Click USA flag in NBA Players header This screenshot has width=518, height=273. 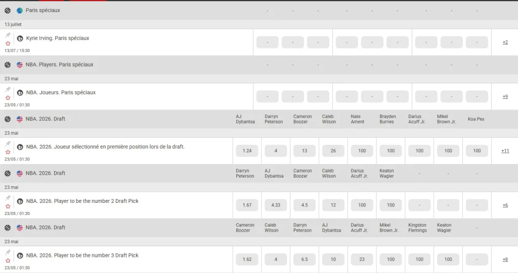pyautogui.click(x=20, y=65)
